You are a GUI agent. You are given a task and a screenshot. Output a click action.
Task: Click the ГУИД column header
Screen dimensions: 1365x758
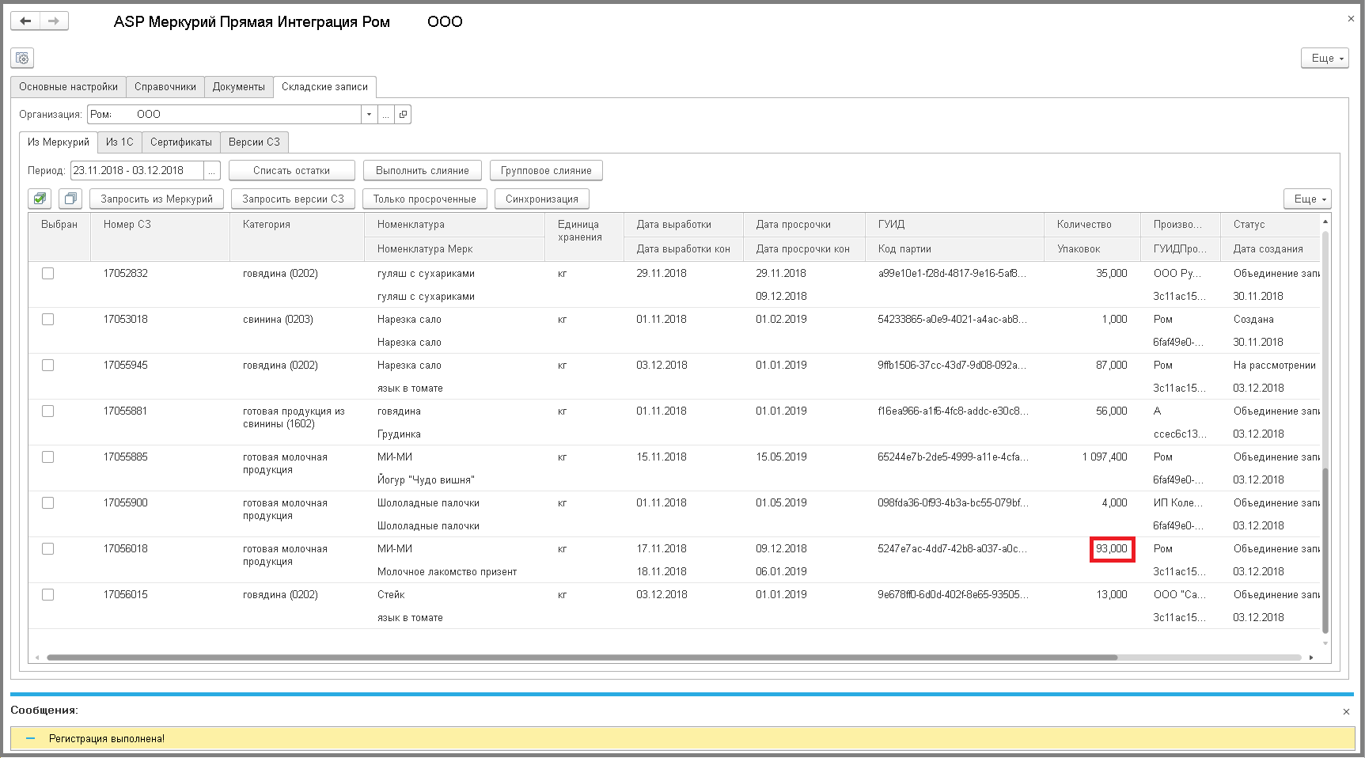tap(954, 225)
